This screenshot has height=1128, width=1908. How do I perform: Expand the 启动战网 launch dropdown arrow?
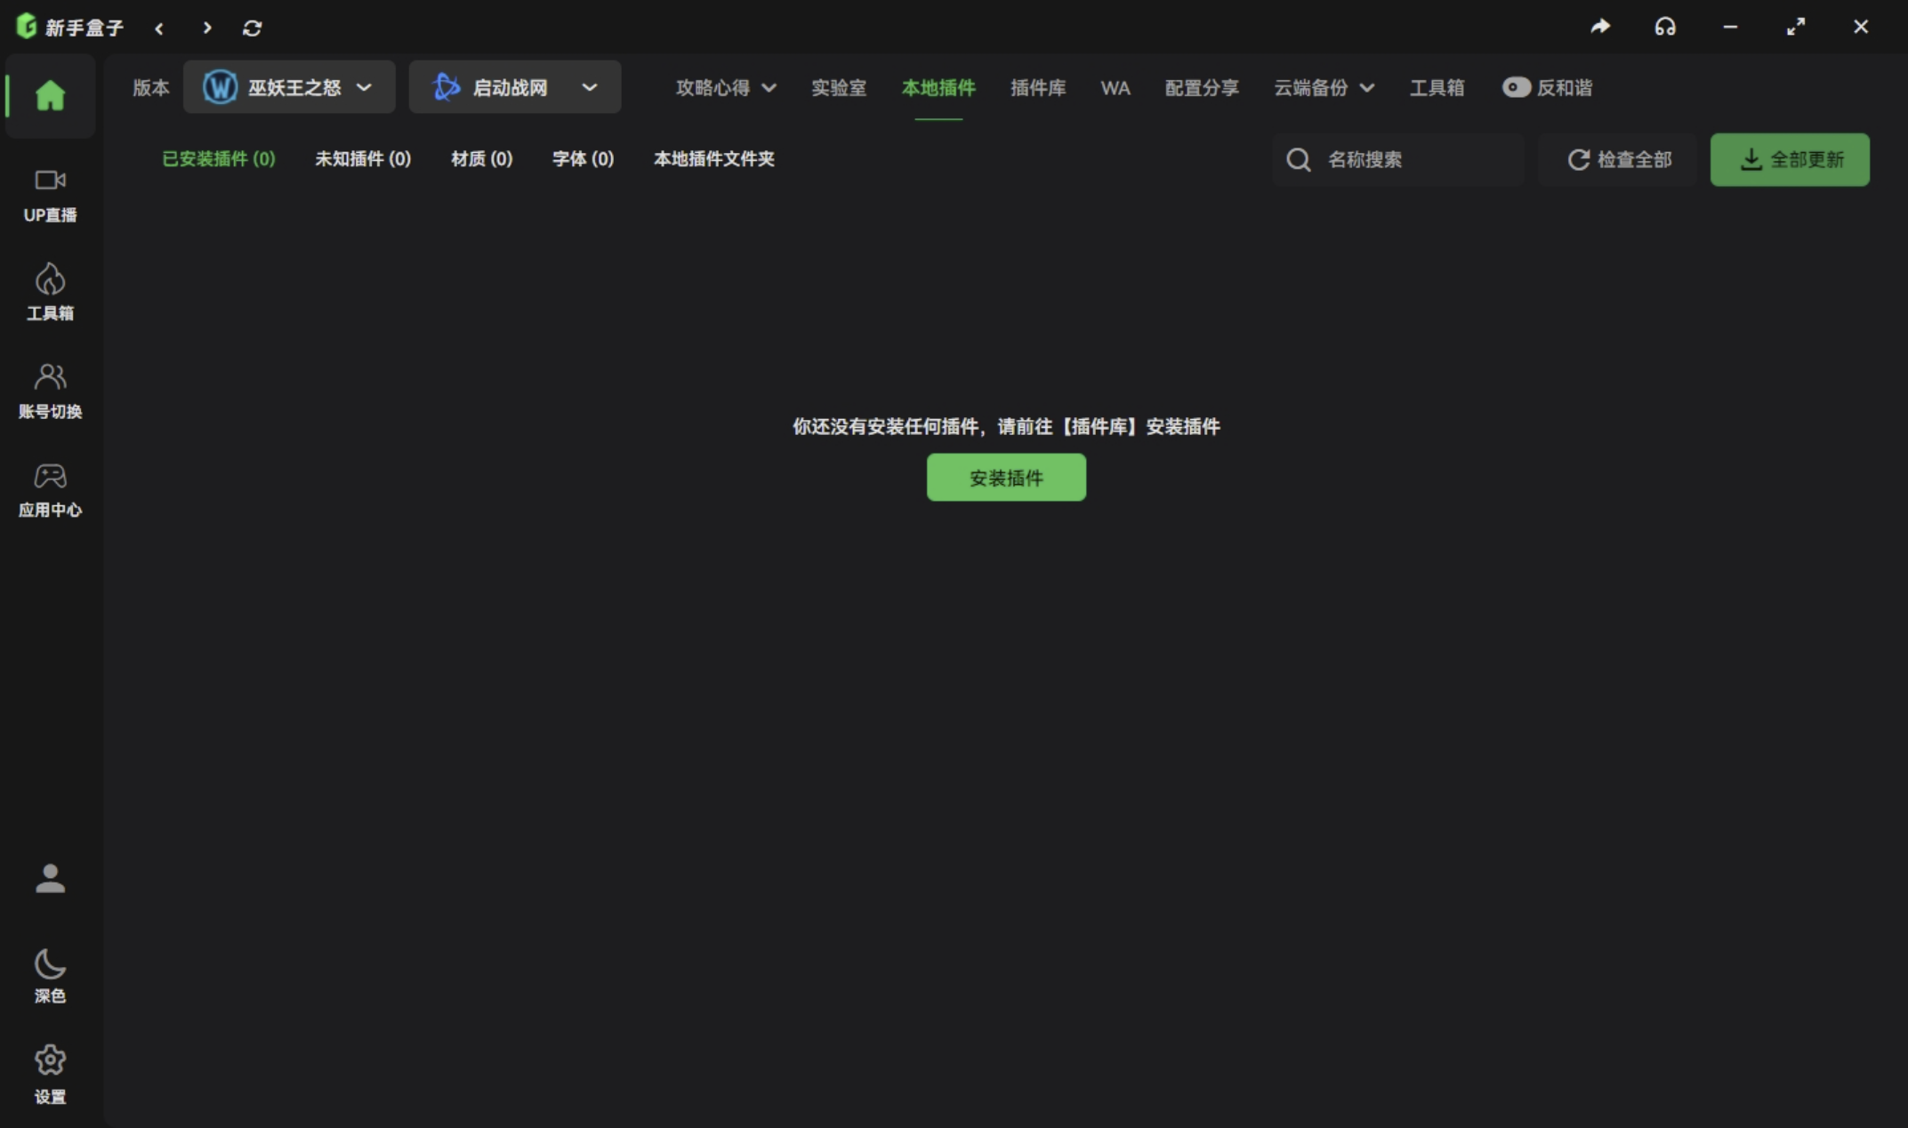[x=589, y=87]
